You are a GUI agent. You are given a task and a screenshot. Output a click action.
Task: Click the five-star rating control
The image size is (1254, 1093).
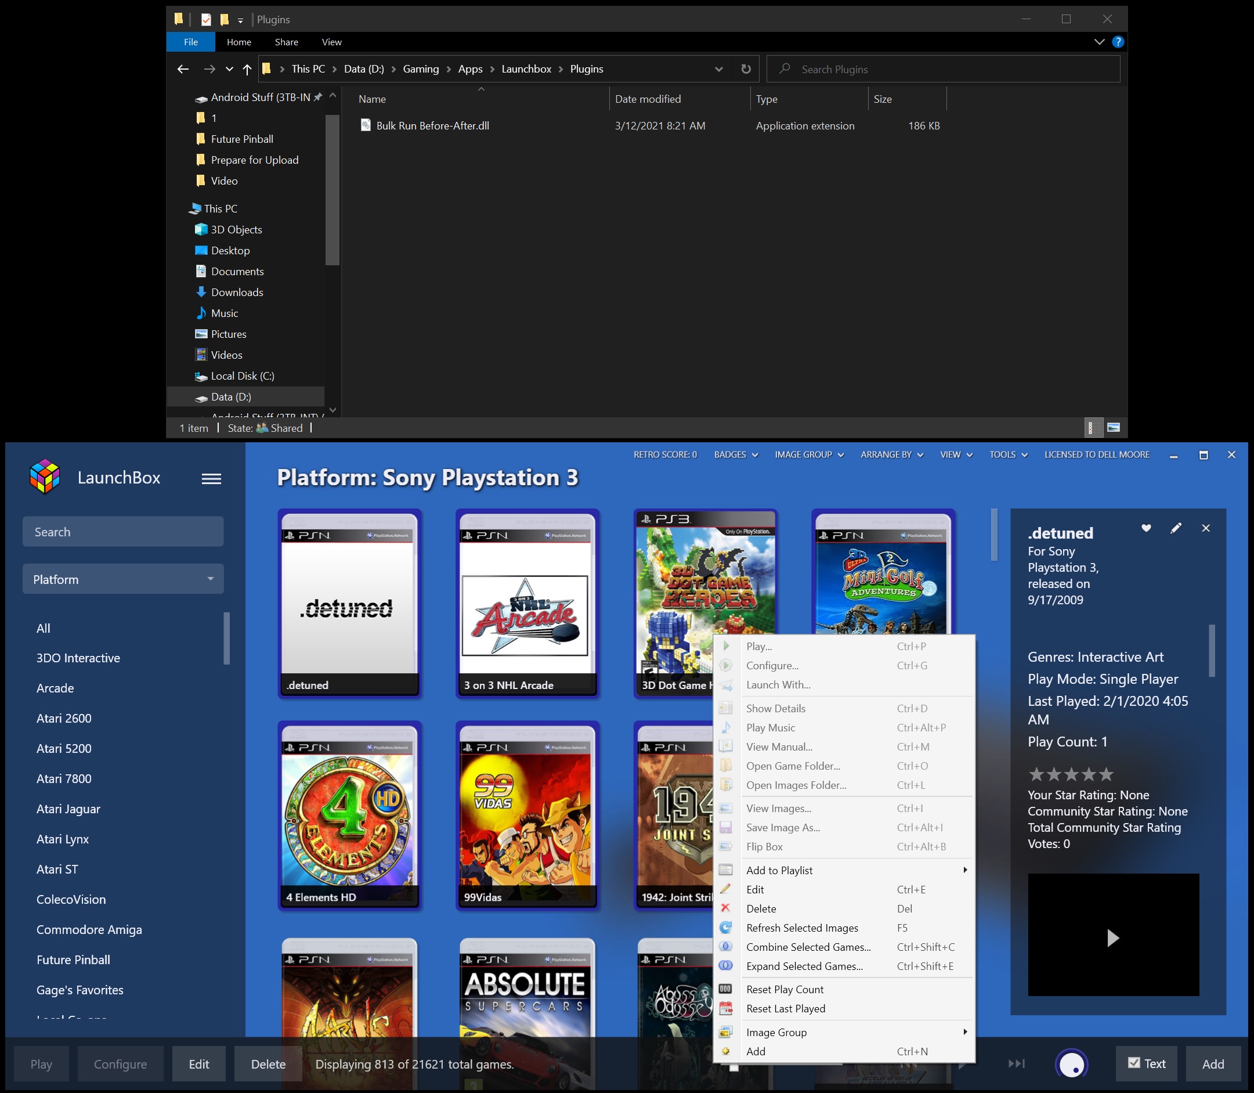point(1071,774)
